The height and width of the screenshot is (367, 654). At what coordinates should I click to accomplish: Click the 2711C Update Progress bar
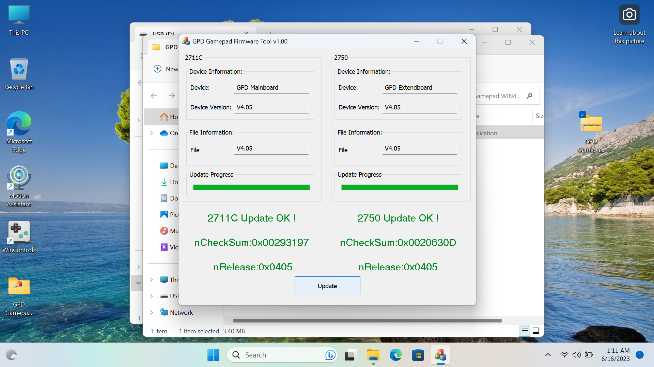click(251, 187)
